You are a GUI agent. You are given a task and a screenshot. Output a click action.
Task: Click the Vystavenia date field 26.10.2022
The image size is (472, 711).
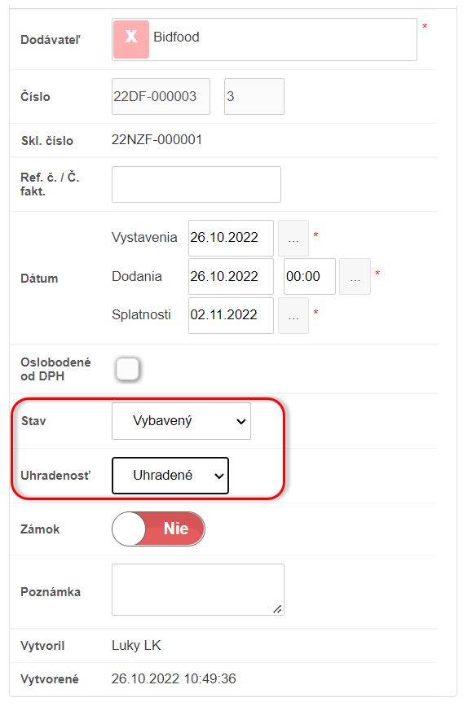point(231,238)
